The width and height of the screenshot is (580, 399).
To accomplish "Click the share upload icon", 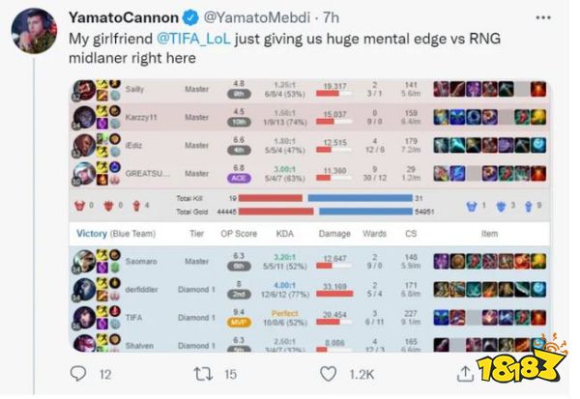I will point(465,374).
